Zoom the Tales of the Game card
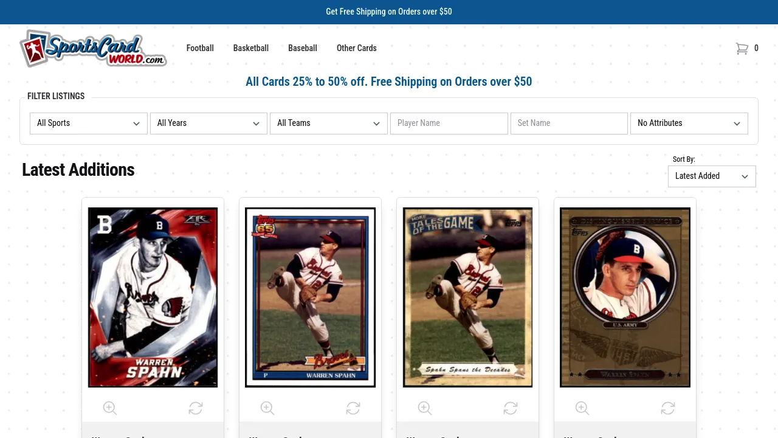778x438 pixels. click(x=425, y=408)
